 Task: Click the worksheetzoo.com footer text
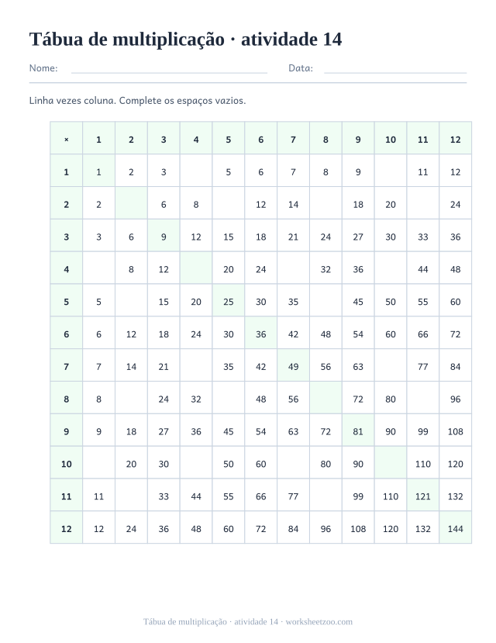coord(319,622)
